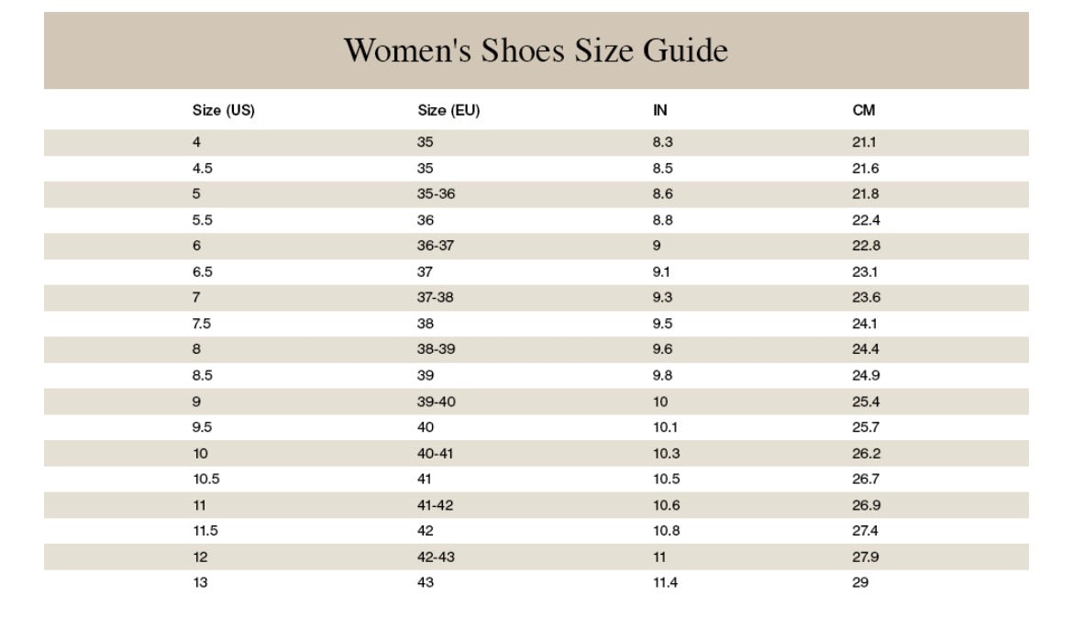Select US size 4.5 cell
Screen dimensions: 1073x618
click(203, 169)
